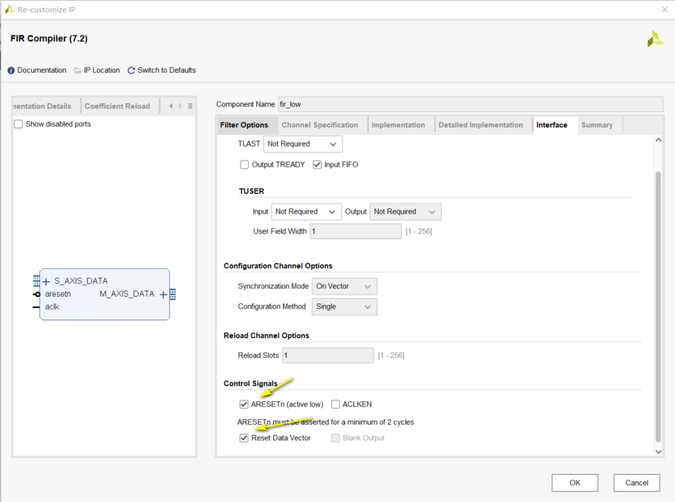
Task: Click the Switch to Defaults refresh icon
Action: 131,71
